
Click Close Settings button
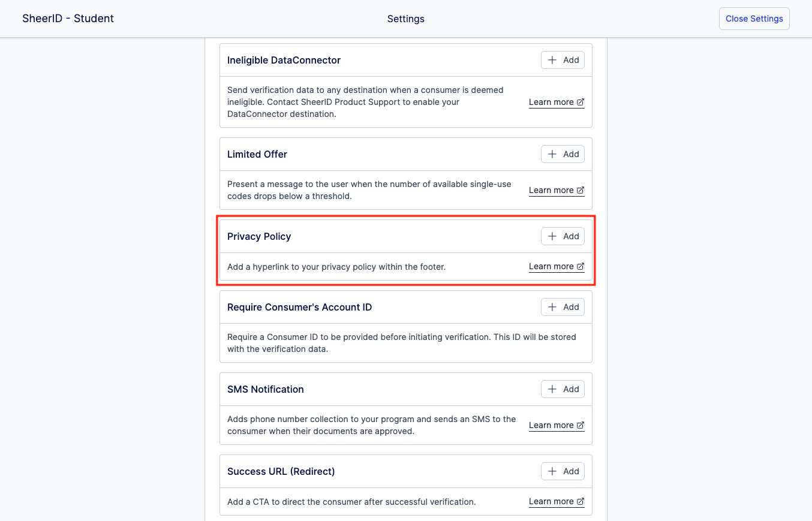pyautogui.click(x=754, y=19)
